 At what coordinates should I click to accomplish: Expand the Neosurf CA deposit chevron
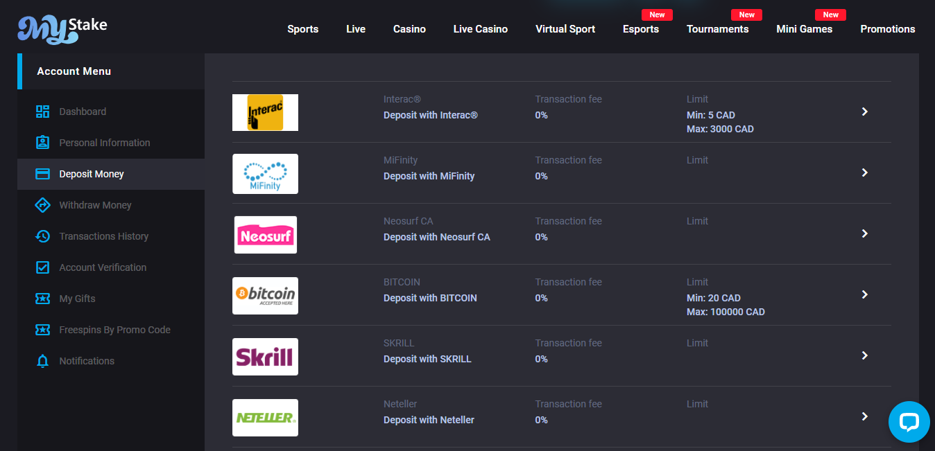(x=864, y=233)
